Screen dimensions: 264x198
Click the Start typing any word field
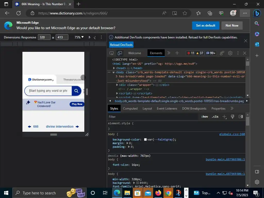click(x=48, y=91)
